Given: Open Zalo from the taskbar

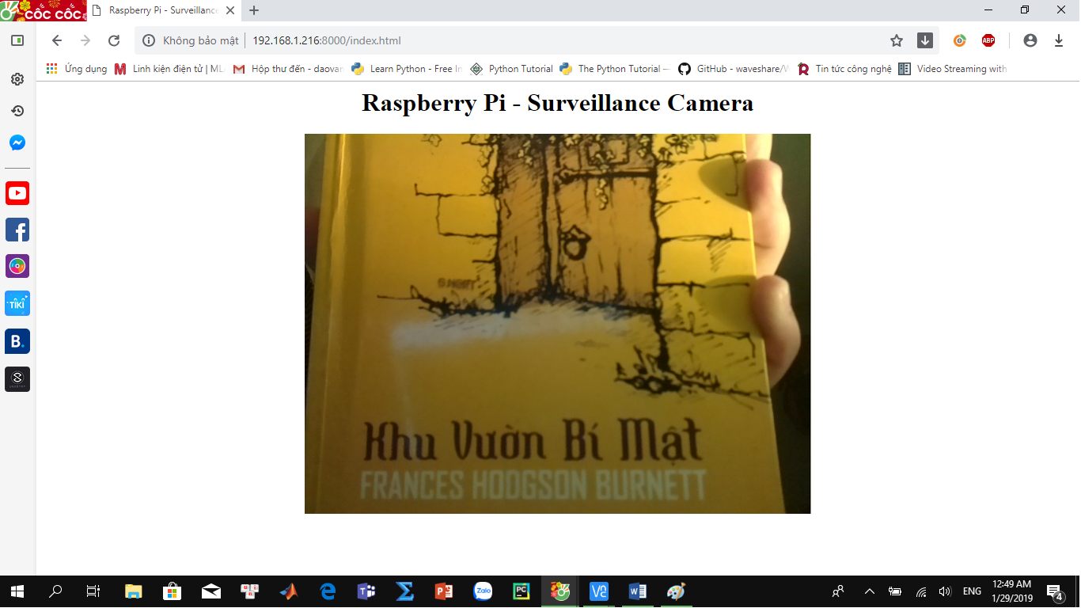Looking at the screenshot, I should (x=483, y=591).
